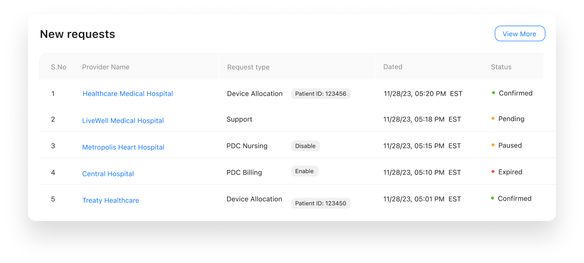Click the New requests section title
584x263 pixels.
77,34
